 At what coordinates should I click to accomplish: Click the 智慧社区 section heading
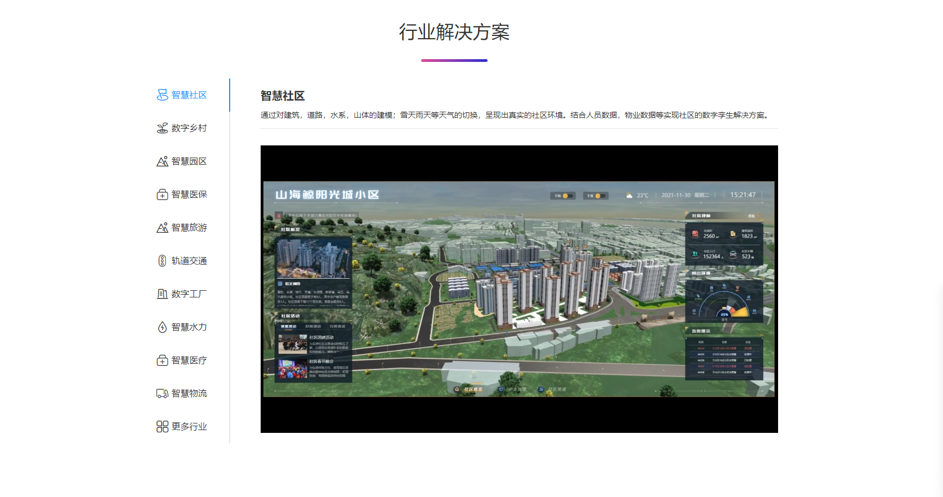point(283,96)
